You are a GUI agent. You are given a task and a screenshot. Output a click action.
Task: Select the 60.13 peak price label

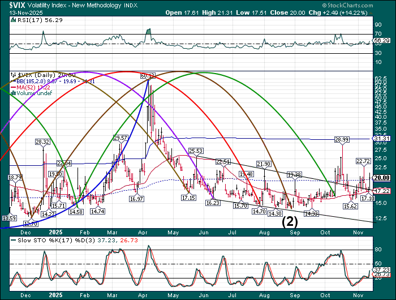[148, 75]
